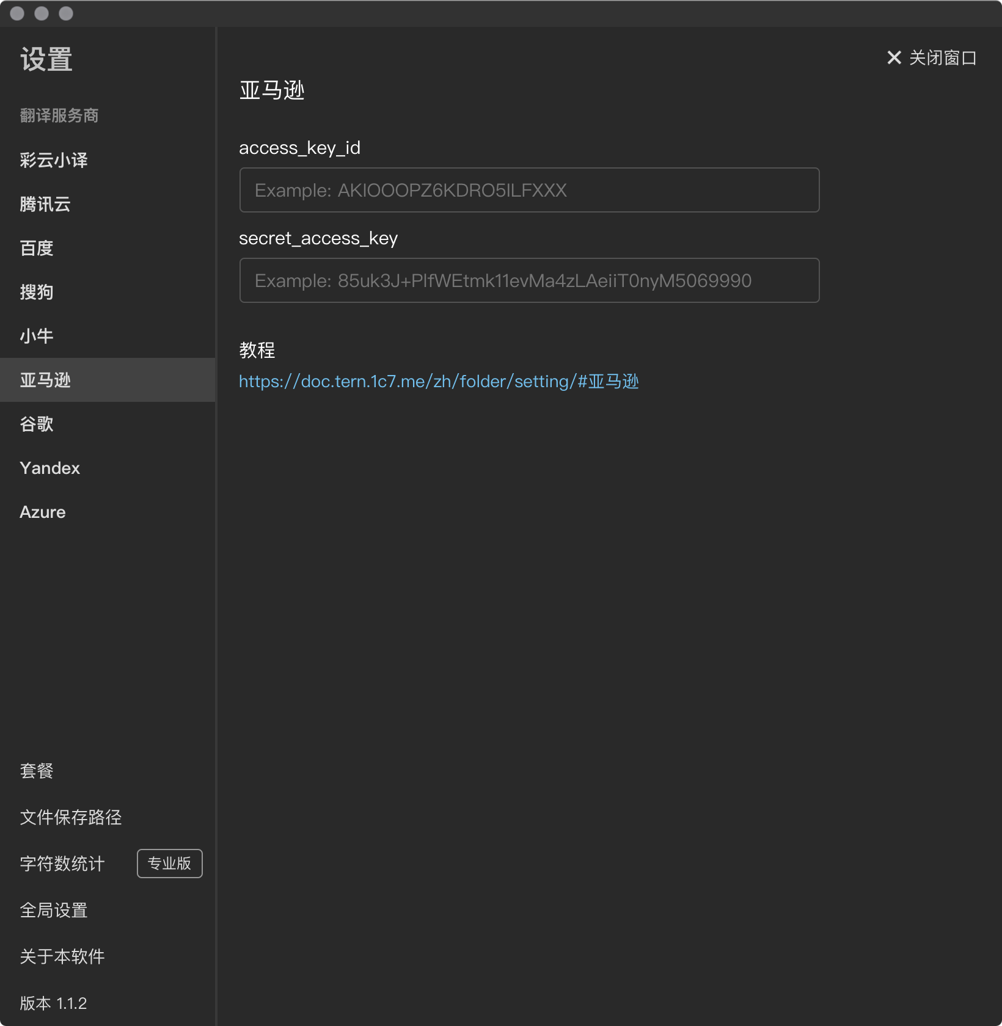Click the X close window icon

pos(894,58)
